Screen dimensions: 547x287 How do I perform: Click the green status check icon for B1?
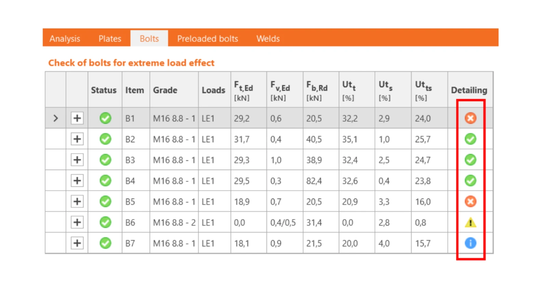click(x=105, y=118)
